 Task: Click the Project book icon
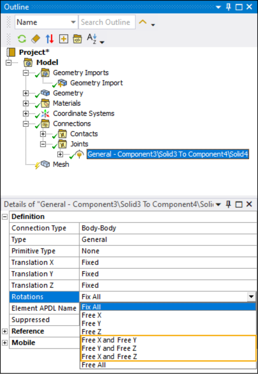click(x=11, y=52)
